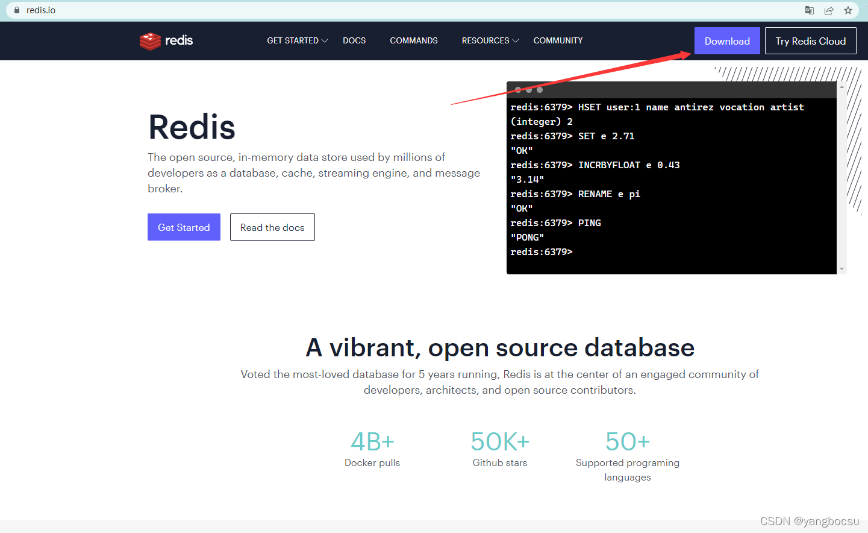
Task: Click the Try Redis Cloud button
Action: (810, 40)
